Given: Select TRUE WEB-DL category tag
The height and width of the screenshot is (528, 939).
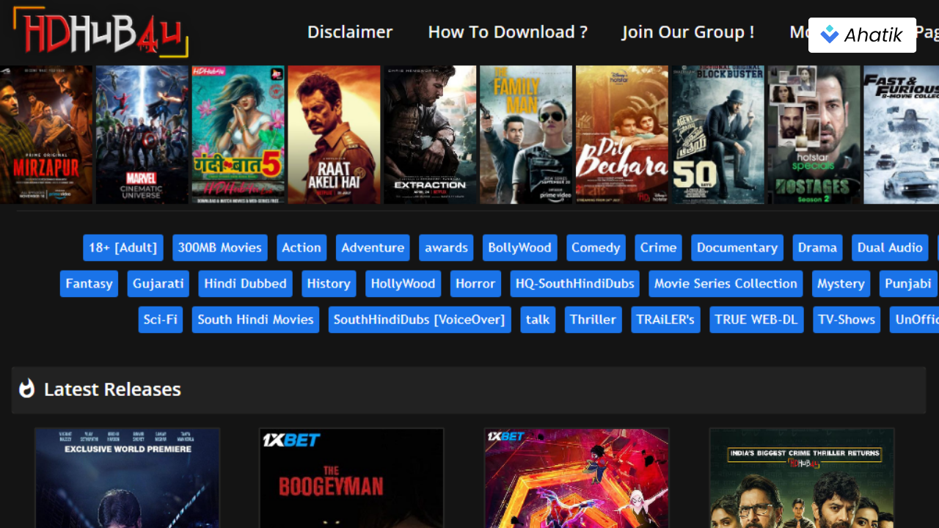Looking at the screenshot, I should pyautogui.click(x=756, y=320).
